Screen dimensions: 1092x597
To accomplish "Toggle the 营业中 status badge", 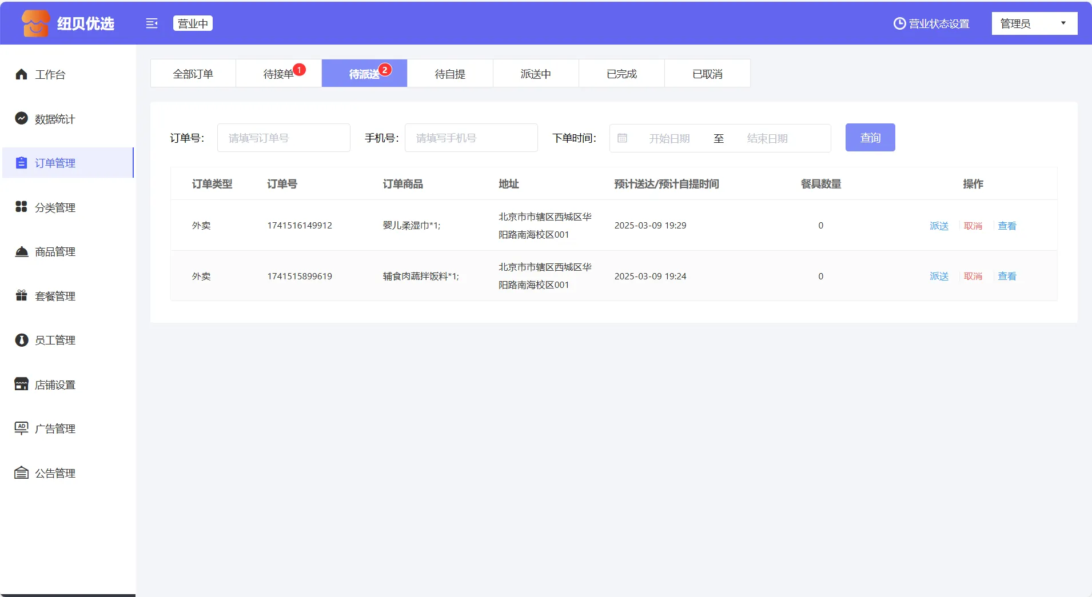I will tap(193, 23).
